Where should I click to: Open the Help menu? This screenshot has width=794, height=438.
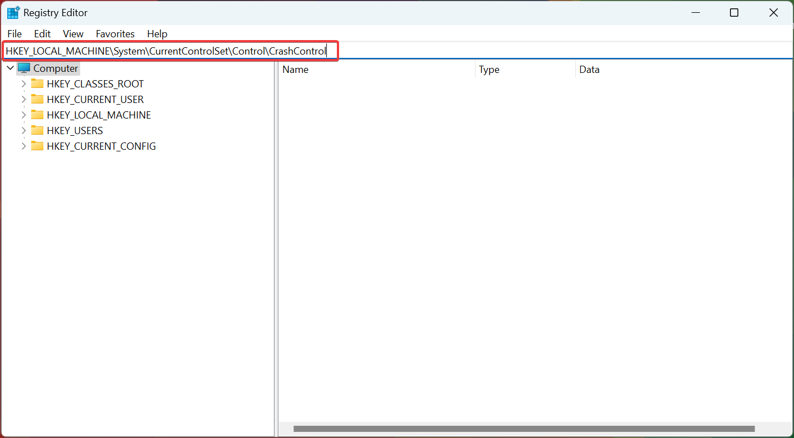coord(157,34)
